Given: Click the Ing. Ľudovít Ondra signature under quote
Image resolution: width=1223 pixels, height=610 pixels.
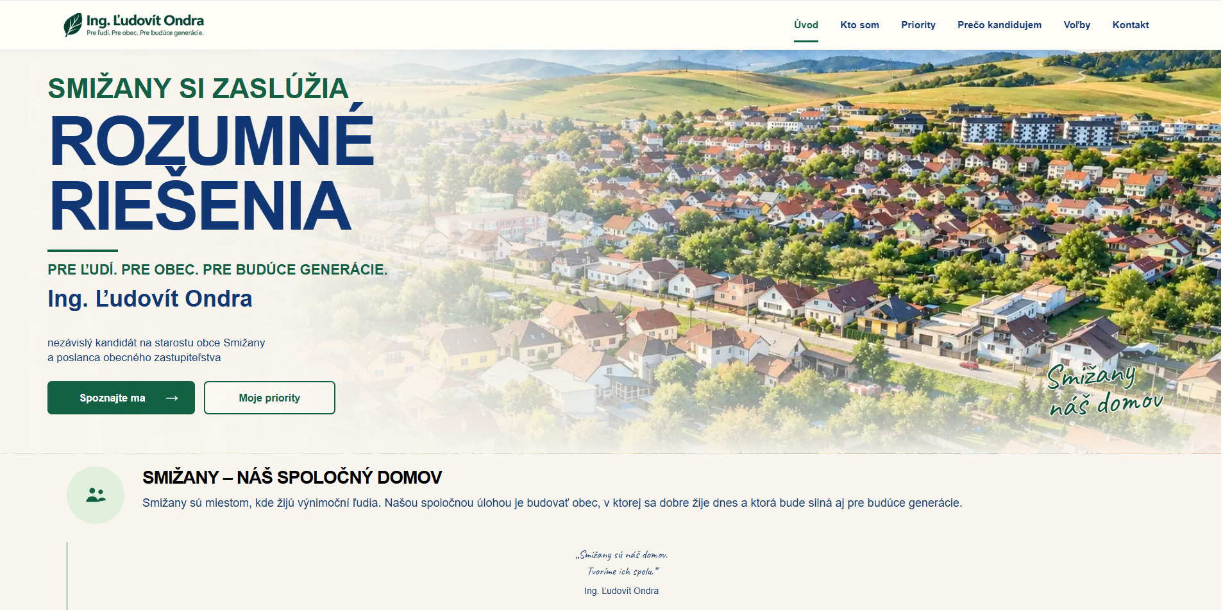Looking at the screenshot, I should point(621,591).
